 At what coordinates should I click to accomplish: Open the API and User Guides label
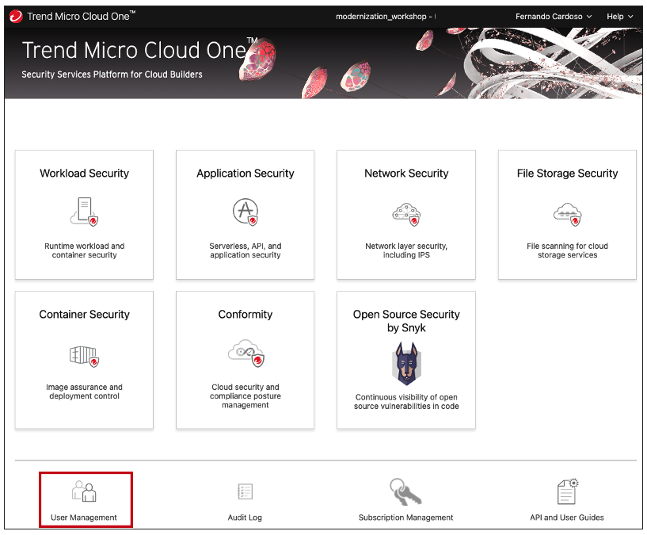(x=567, y=518)
